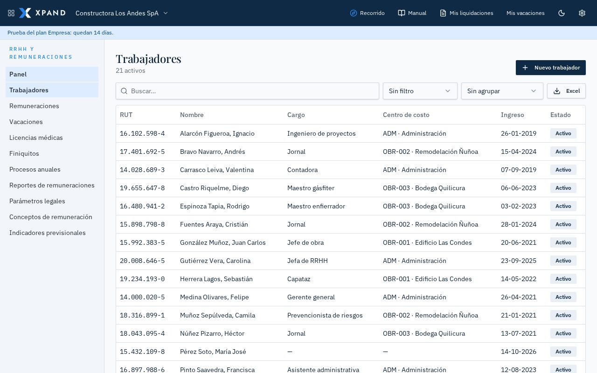This screenshot has height=373, width=597.
Task: Open the Sin agrupar dropdown
Action: (x=502, y=91)
